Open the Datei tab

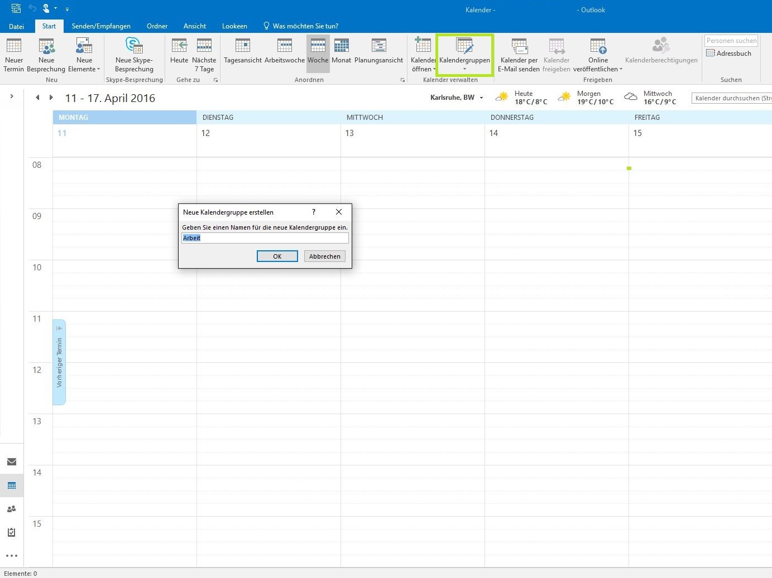(x=17, y=26)
